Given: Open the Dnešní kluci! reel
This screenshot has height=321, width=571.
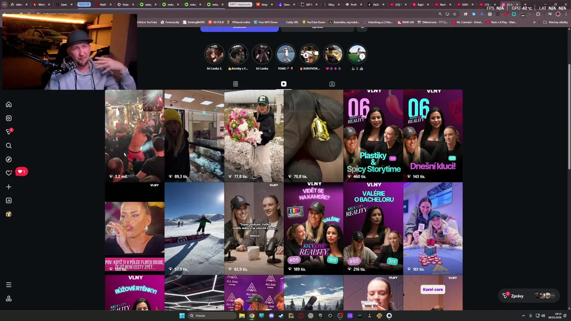Looking at the screenshot, I should pyautogui.click(x=433, y=136).
